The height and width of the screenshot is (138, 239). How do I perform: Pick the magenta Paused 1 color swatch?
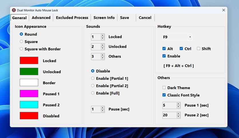29,94
